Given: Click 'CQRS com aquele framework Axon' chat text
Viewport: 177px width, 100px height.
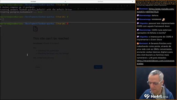Looking at the screenshot, I should tap(153, 26).
